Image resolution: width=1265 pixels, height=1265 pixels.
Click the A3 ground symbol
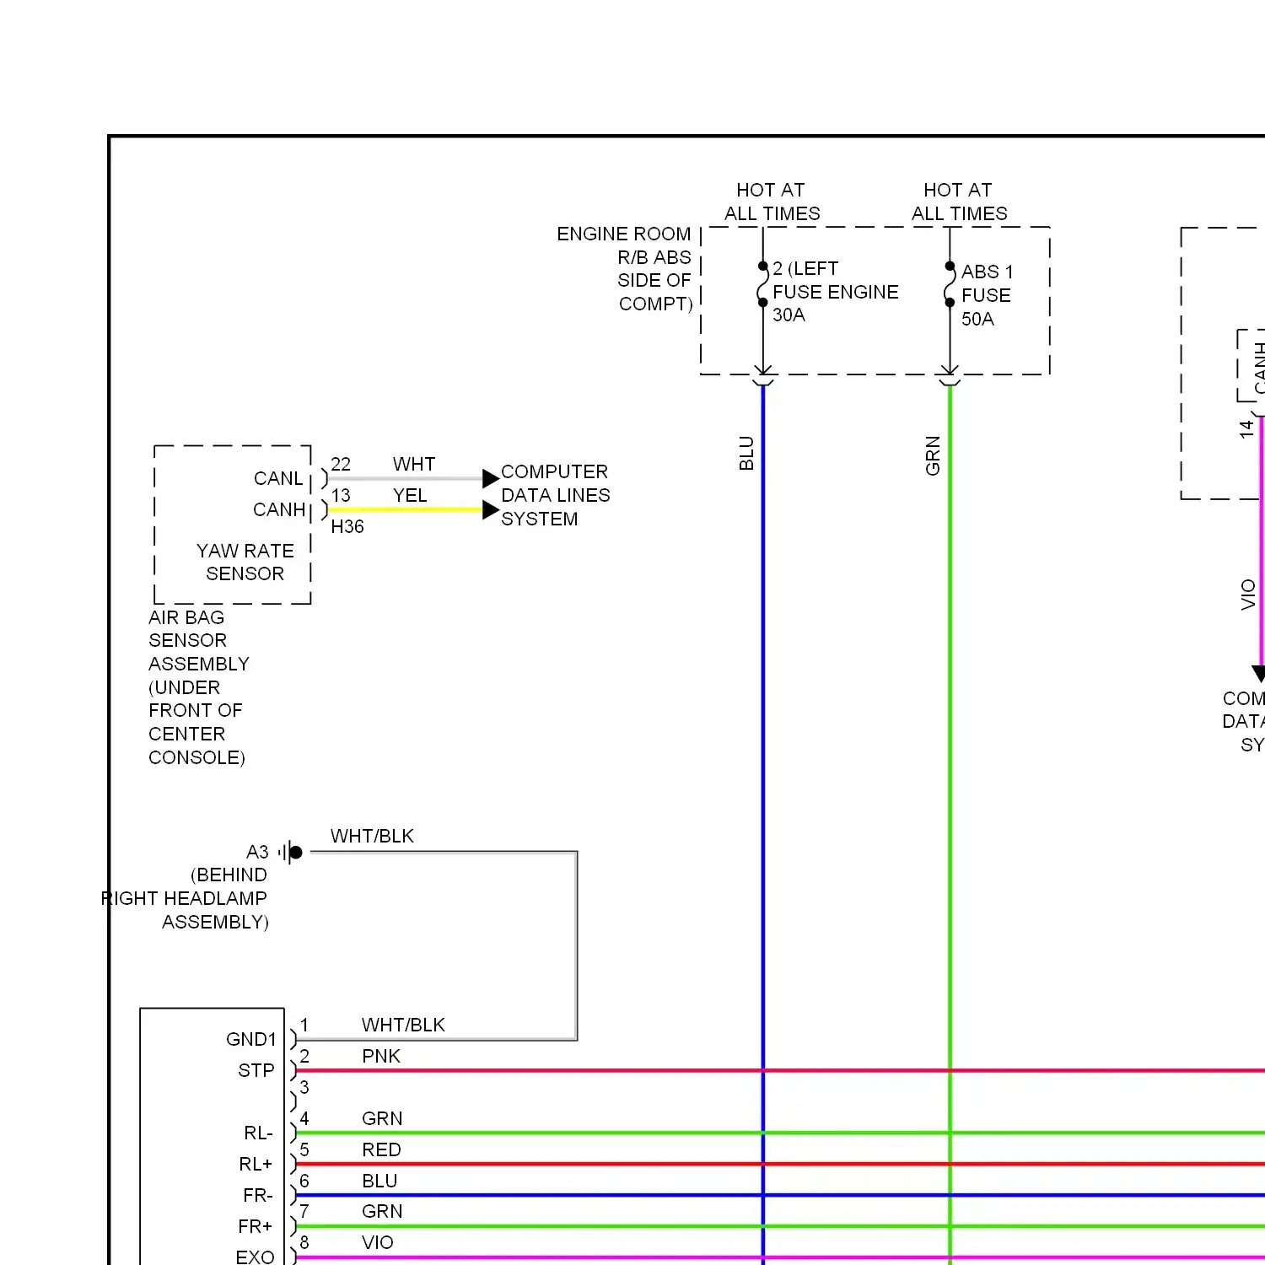coord(291,853)
